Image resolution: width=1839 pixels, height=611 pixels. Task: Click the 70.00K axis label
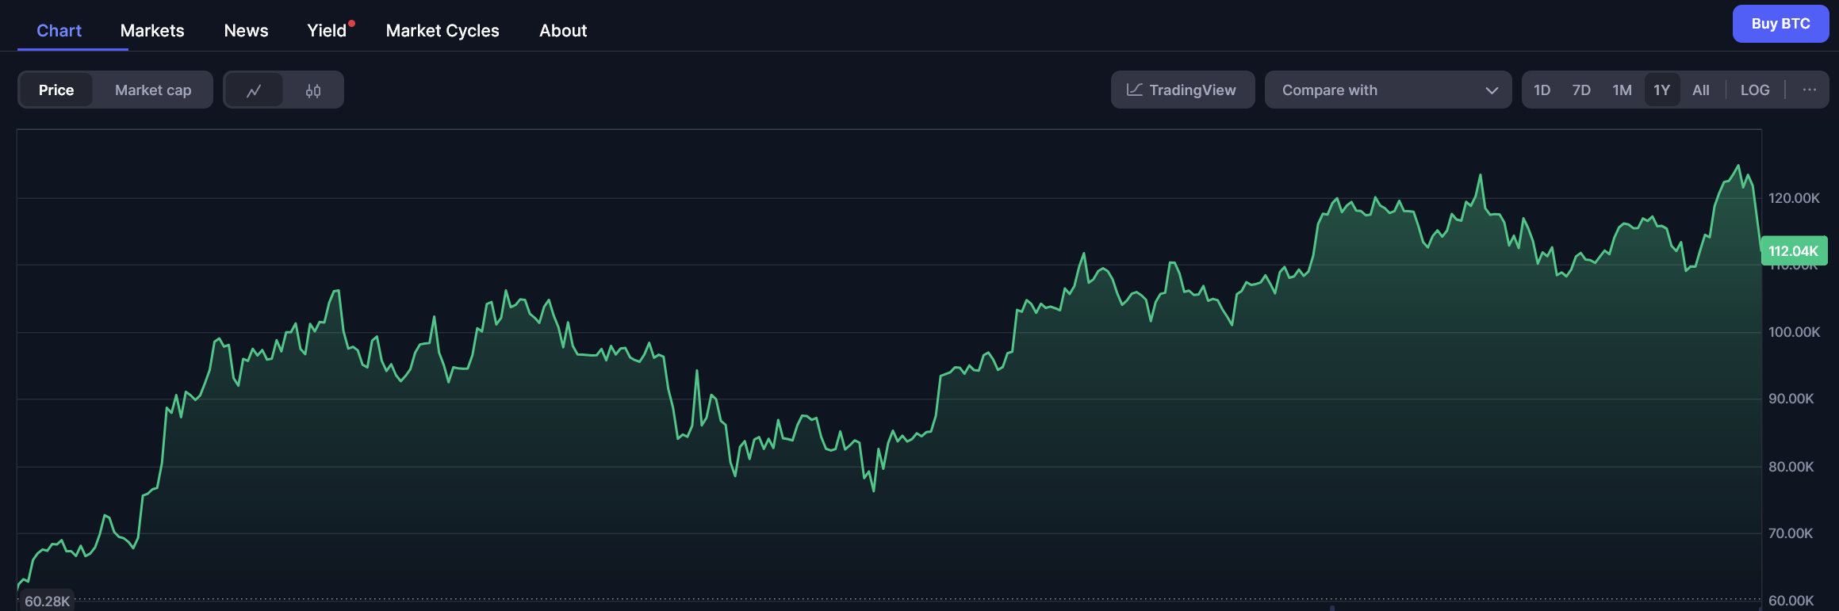coord(1791,533)
